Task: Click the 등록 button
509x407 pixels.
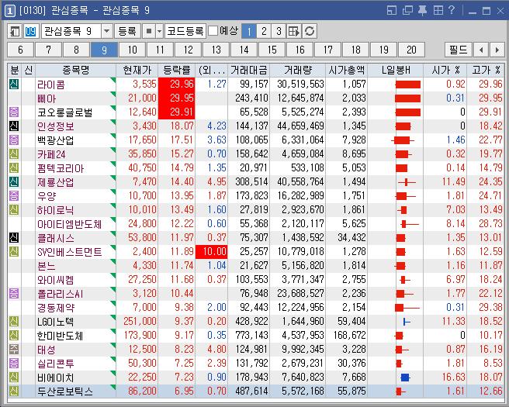Action: 127,31
